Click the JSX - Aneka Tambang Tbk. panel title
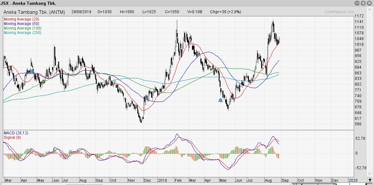The width and height of the screenshot is (374, 185). click(28, 4)
